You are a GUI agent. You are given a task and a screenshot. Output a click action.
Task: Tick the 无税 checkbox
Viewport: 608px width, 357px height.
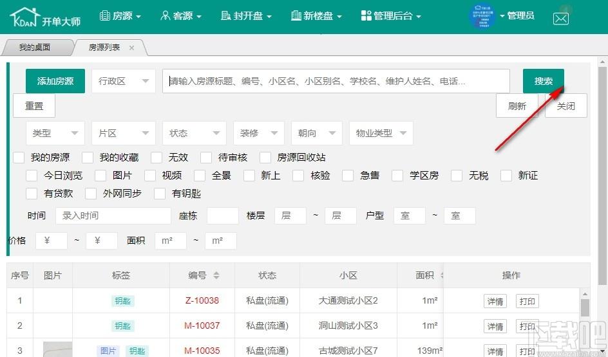[457, 176]
